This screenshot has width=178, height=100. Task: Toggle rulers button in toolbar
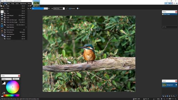pyautogui.click(x=31, y=6)
